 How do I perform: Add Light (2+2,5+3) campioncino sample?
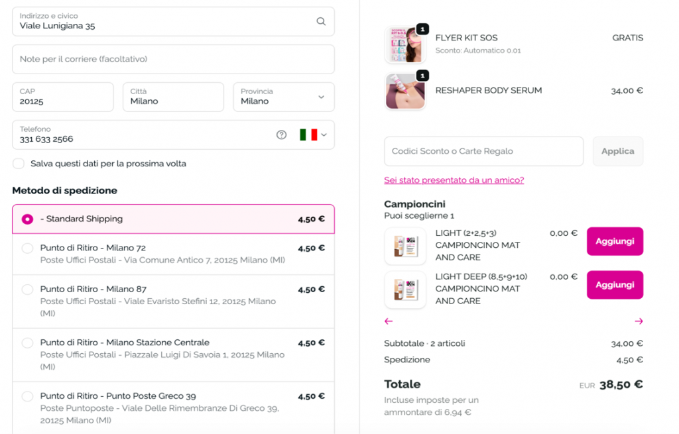point(615,241)
